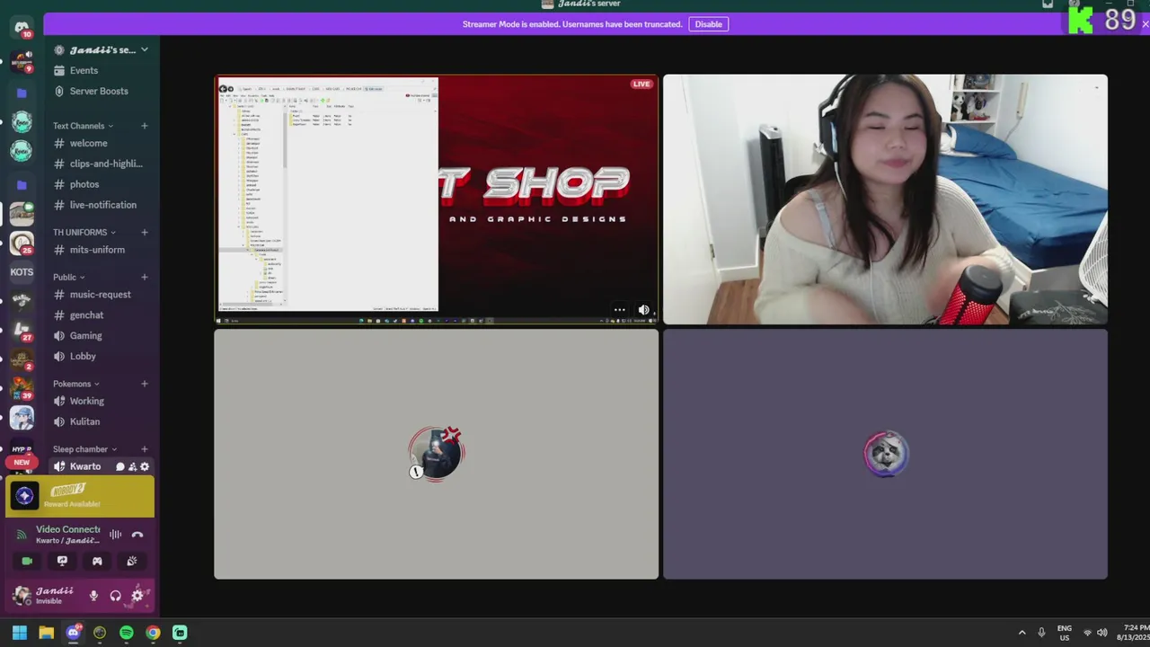Add a channel to Public category
The height and width of the screenshot is (647, 1150).
[145, 277]
